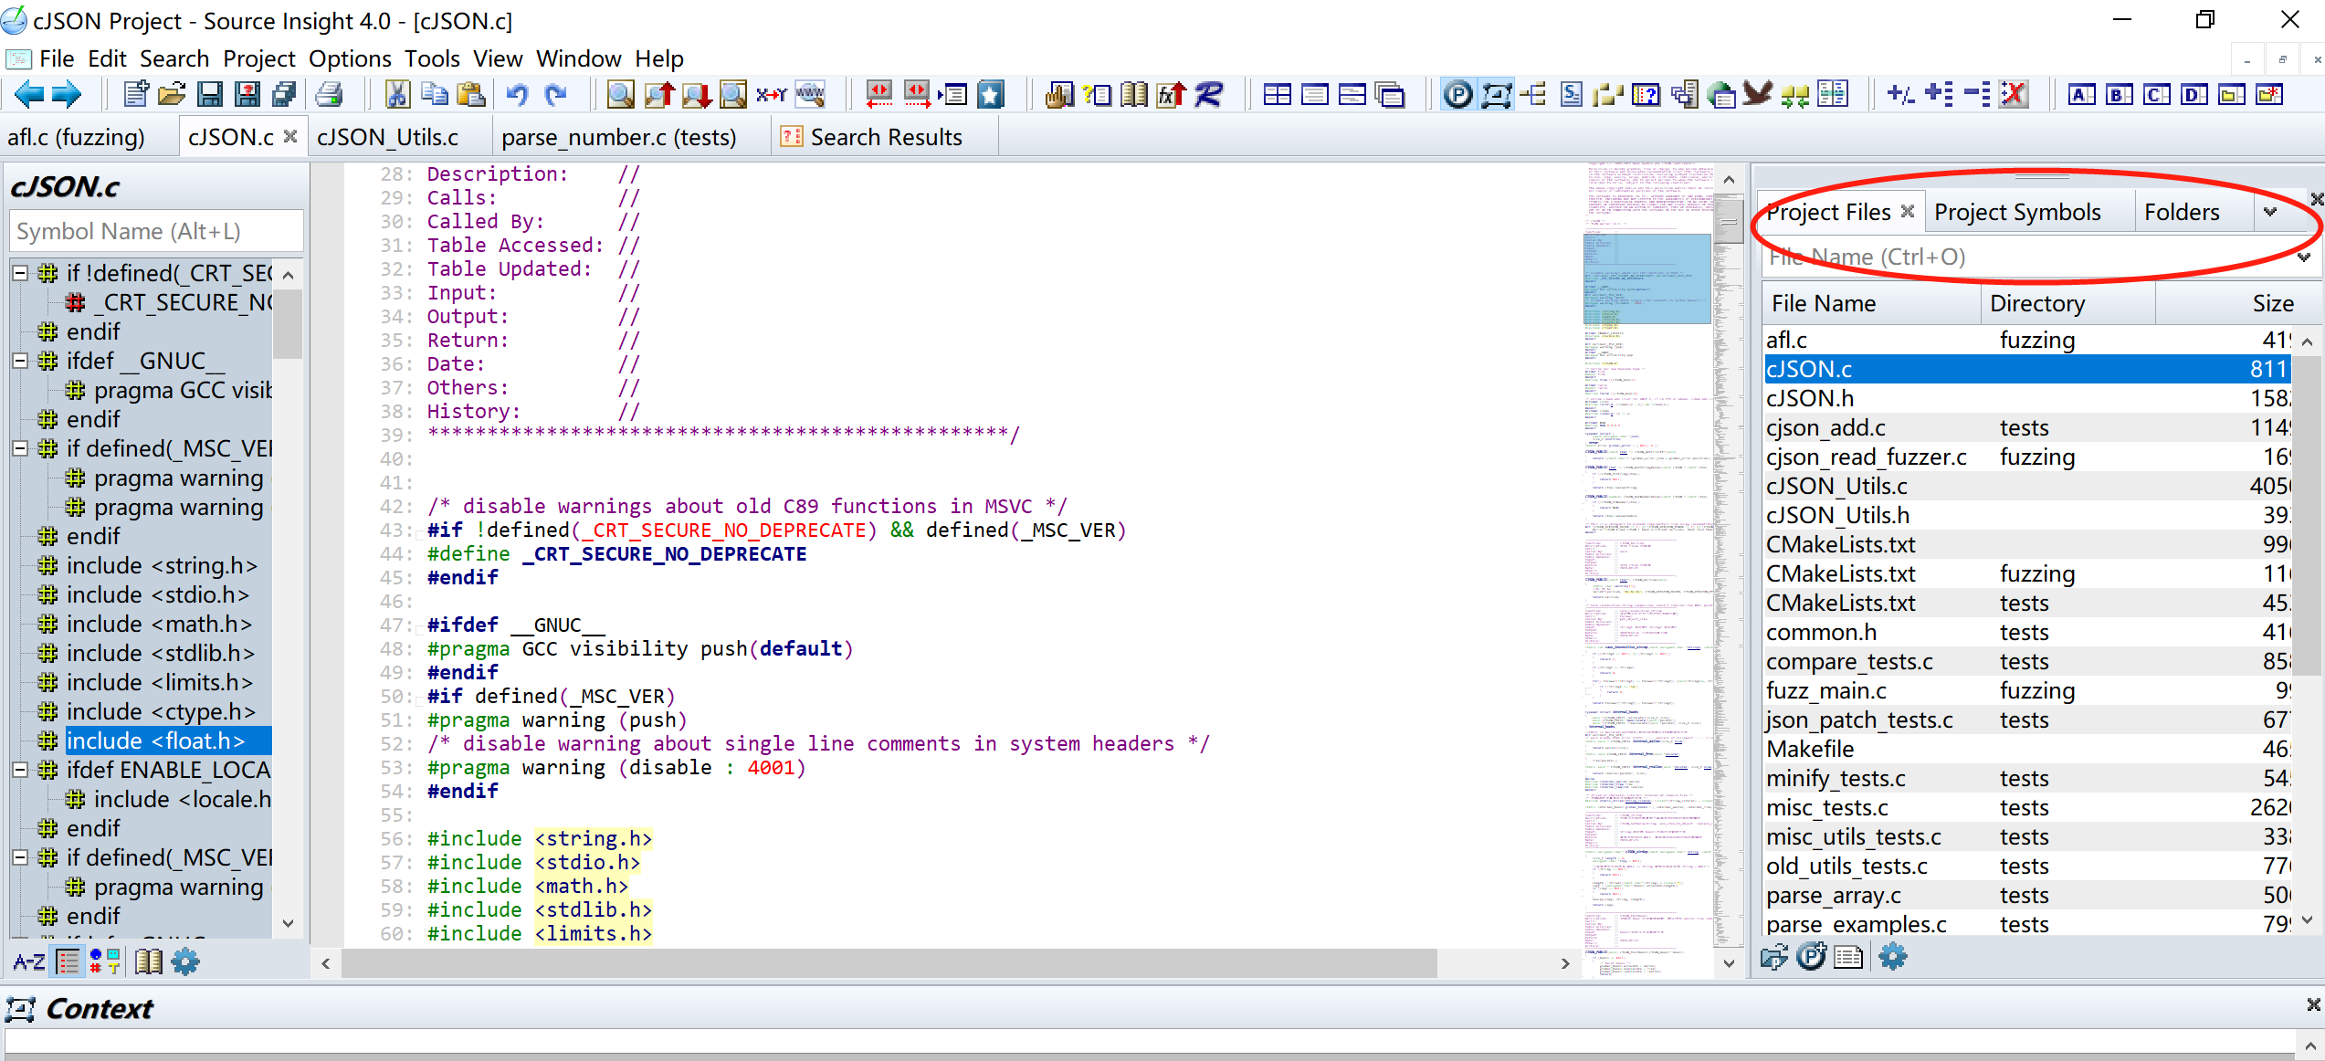Toggle the highlighted parse (P) toolbar button
The height and width of the screenshot is (1061, 2325).
coord(1458,94)
